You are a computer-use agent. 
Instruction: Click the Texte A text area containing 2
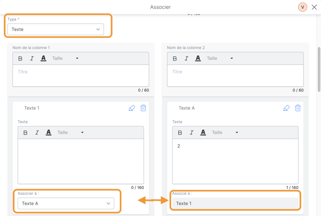point(235,161)
